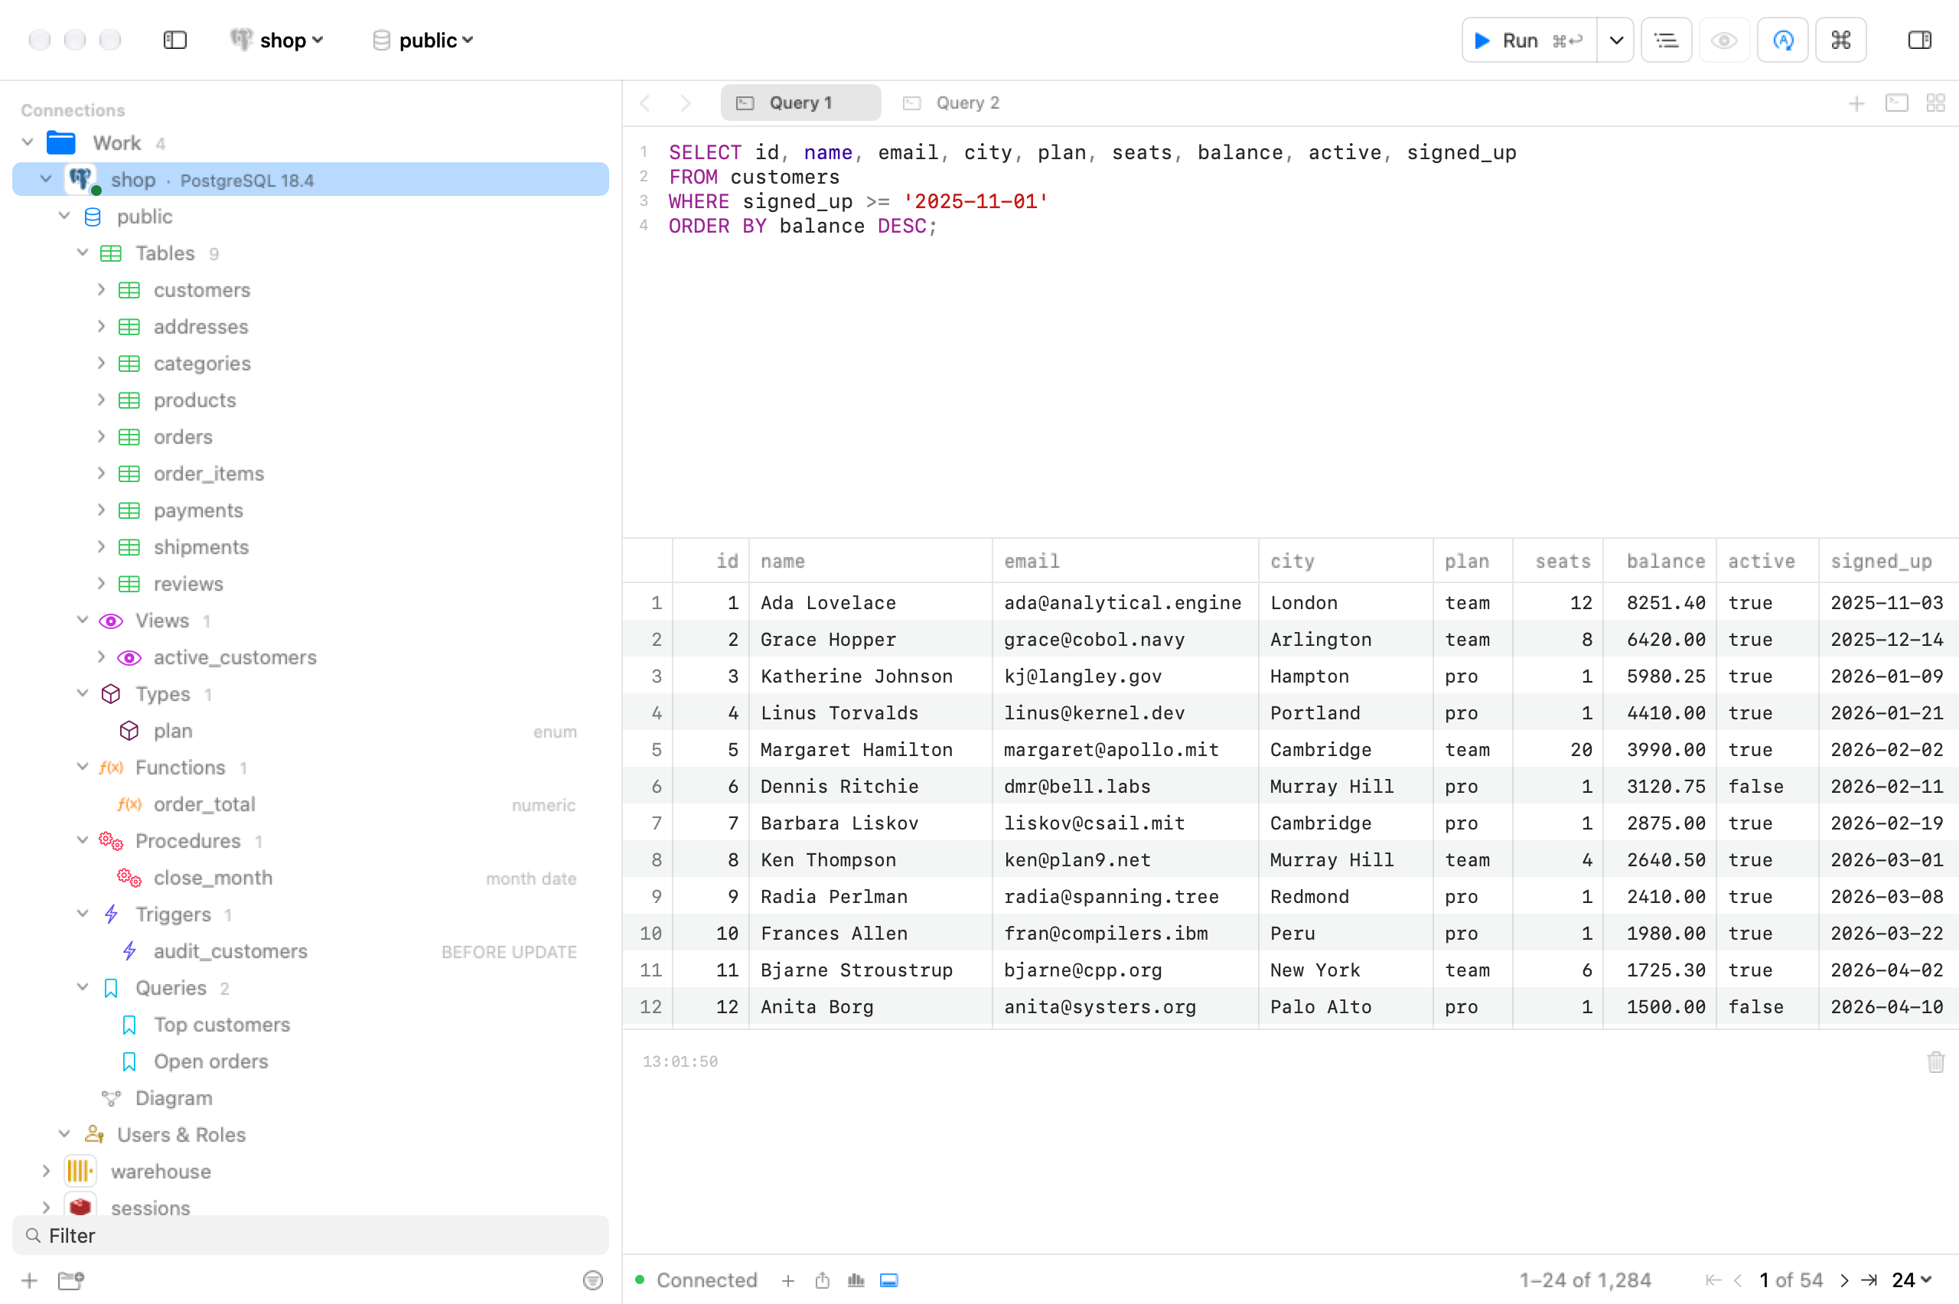Toggle the bottom results panel icon
This screenshot has width=1959, height=1304.
point(889,1280)
